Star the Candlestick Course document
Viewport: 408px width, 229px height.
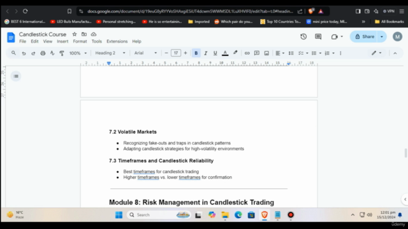pyautogui.click(x=75, y=34)
